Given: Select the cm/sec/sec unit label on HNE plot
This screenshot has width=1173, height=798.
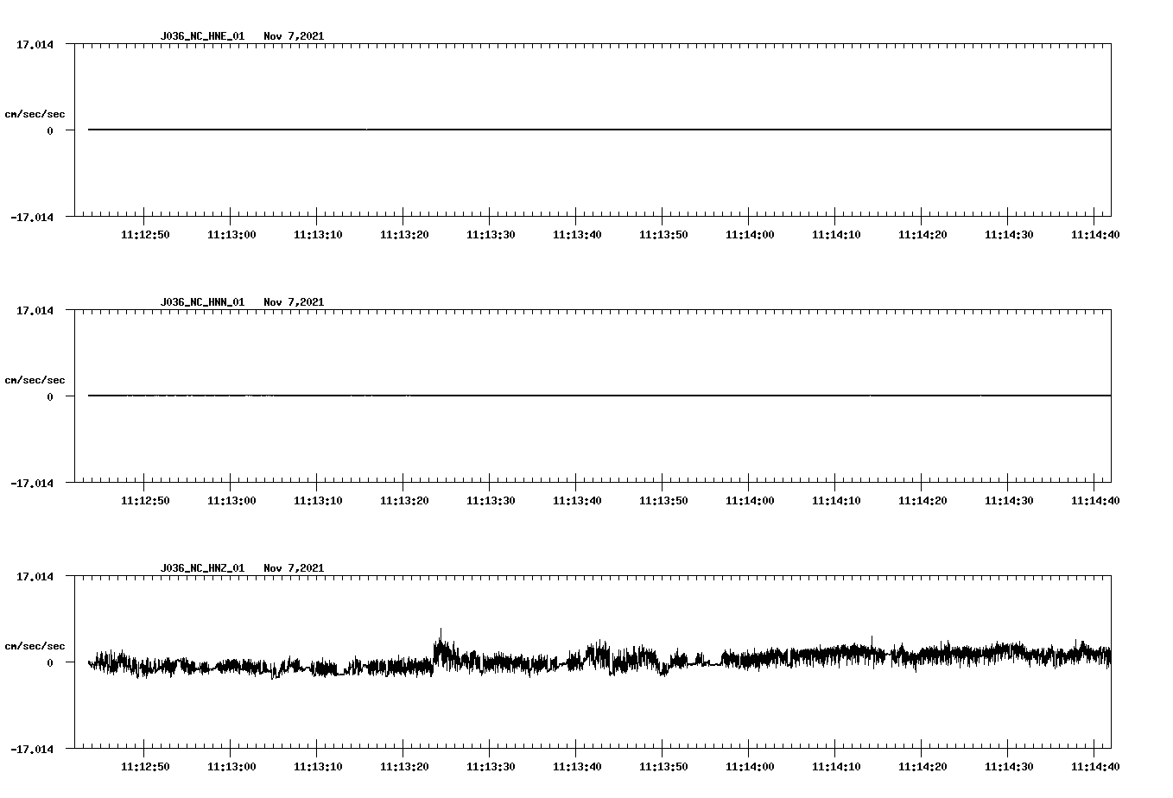Looking at the screenshot, I should [x=35, y=114].
